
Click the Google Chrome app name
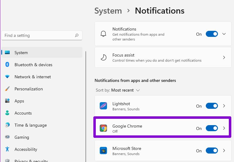(x=127, y=126)
